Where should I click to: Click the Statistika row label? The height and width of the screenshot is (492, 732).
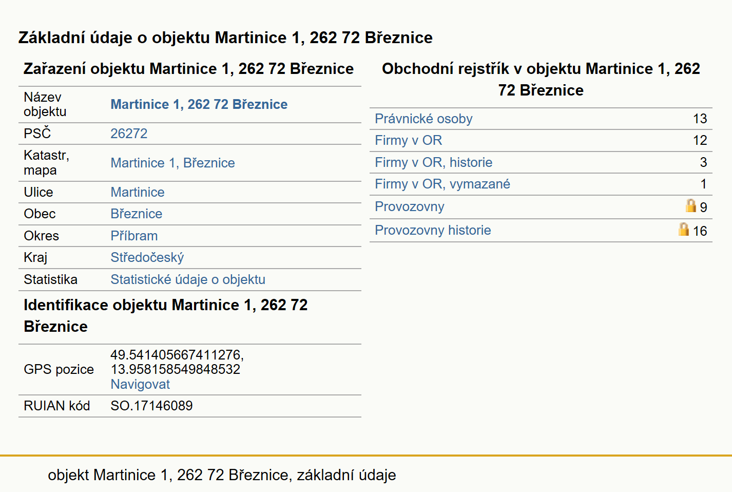(x=50, y=279)
